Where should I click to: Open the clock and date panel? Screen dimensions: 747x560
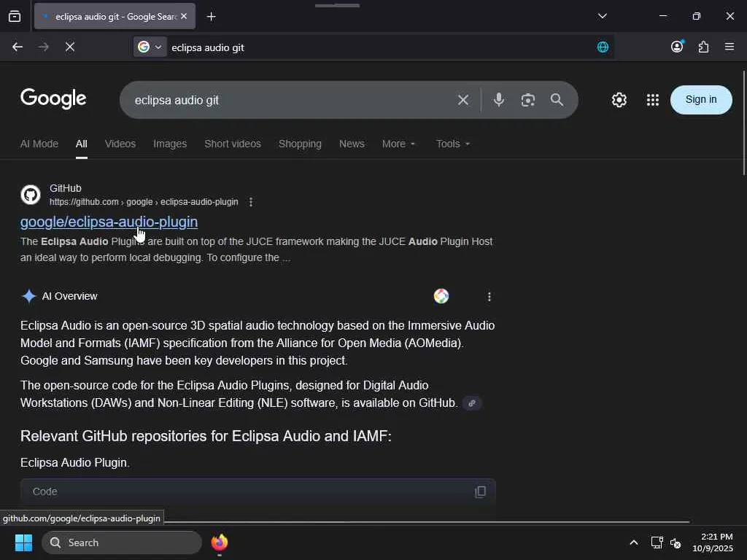713,542
